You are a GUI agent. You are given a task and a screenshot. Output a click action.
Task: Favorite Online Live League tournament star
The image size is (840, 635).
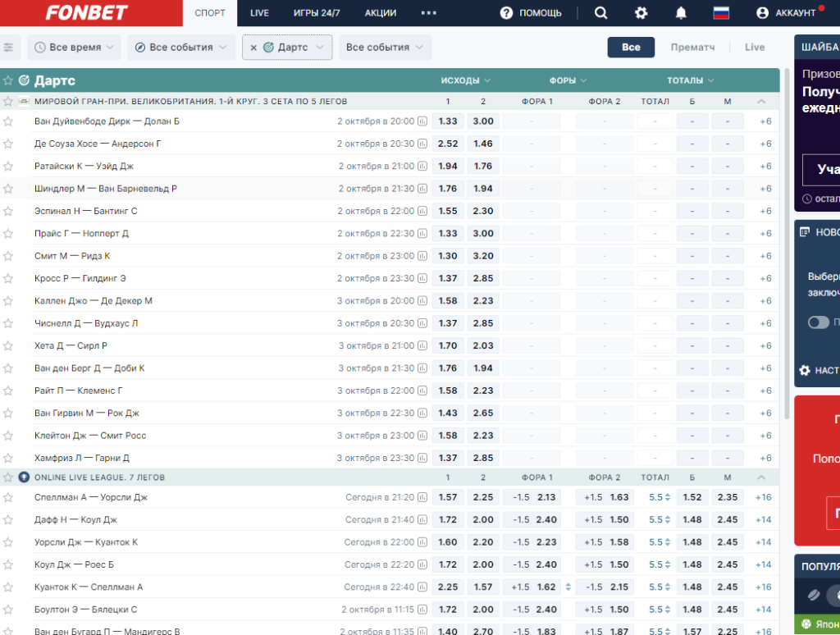[x=8, y=477]
